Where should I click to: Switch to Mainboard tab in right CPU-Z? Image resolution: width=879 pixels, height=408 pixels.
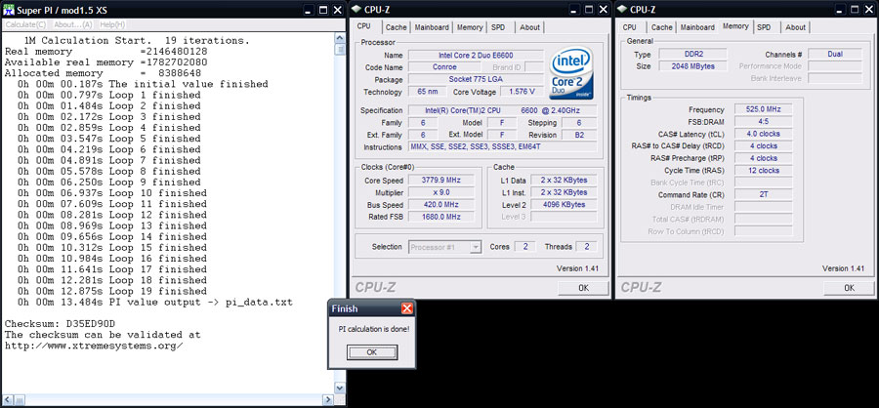(x=697, y=27)
